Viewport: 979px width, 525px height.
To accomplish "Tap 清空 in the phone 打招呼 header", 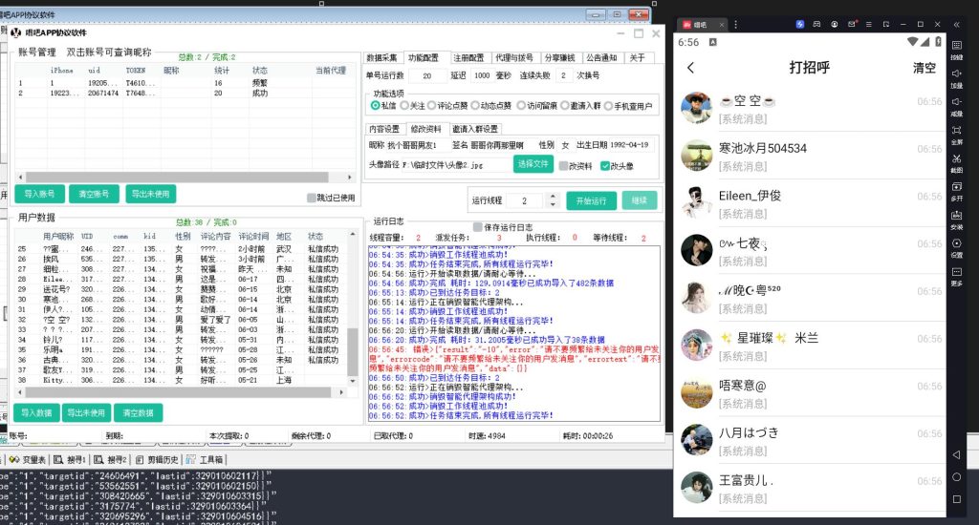I will coord(925,68).
